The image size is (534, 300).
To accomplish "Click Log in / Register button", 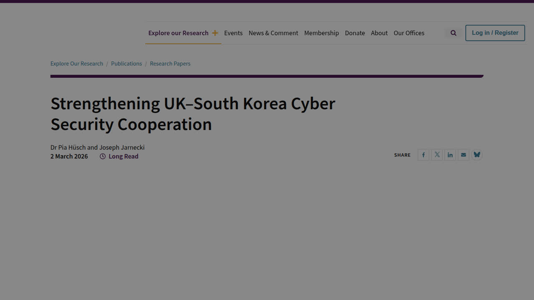I will (495, 33).
